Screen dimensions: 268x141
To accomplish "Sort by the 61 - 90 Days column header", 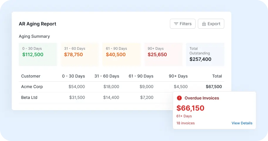I will pos(141,76).
